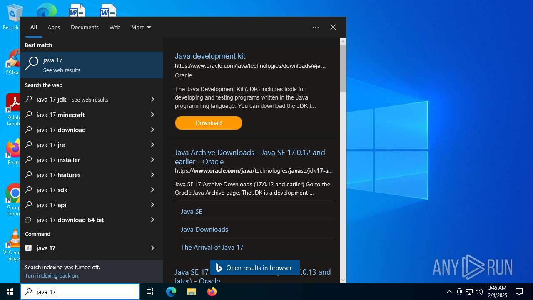
Task: Switch to the All search tab
Action: pos(34,27)
